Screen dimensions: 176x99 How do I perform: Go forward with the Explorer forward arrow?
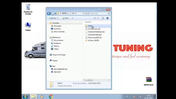(x=53, y=13)
